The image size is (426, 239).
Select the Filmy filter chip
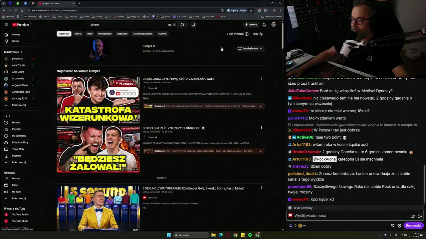coord(90,34)
